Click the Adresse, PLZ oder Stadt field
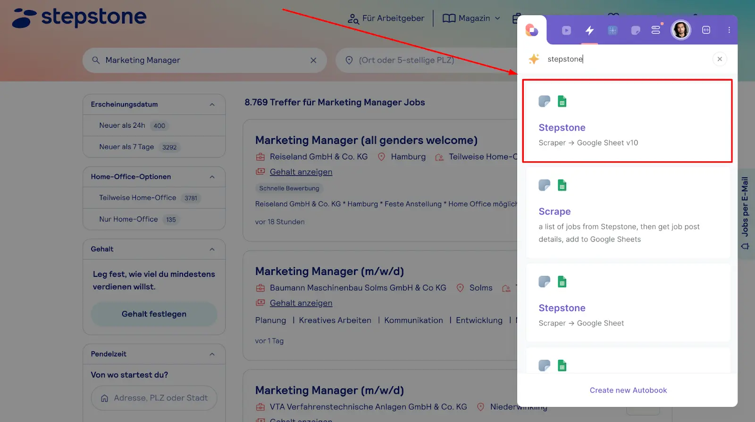 coord(154,398)
